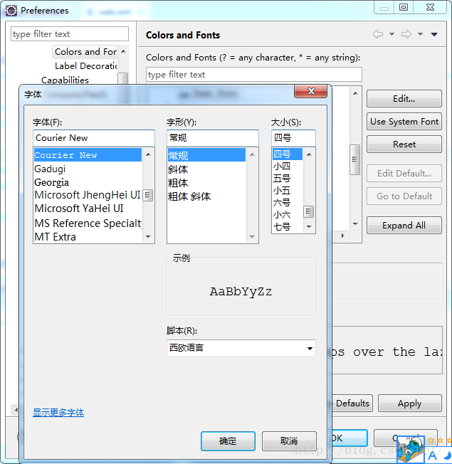The height and width of the screenshot is (464, 452).
Task: Select 常规 regular style in list
Action: click(206, 155)
